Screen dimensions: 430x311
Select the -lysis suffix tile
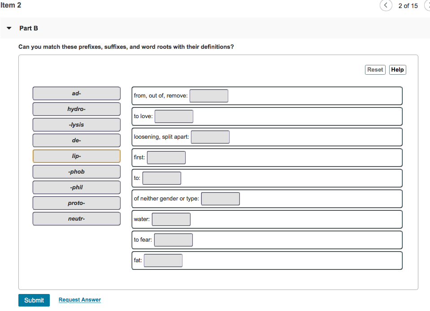76,124
